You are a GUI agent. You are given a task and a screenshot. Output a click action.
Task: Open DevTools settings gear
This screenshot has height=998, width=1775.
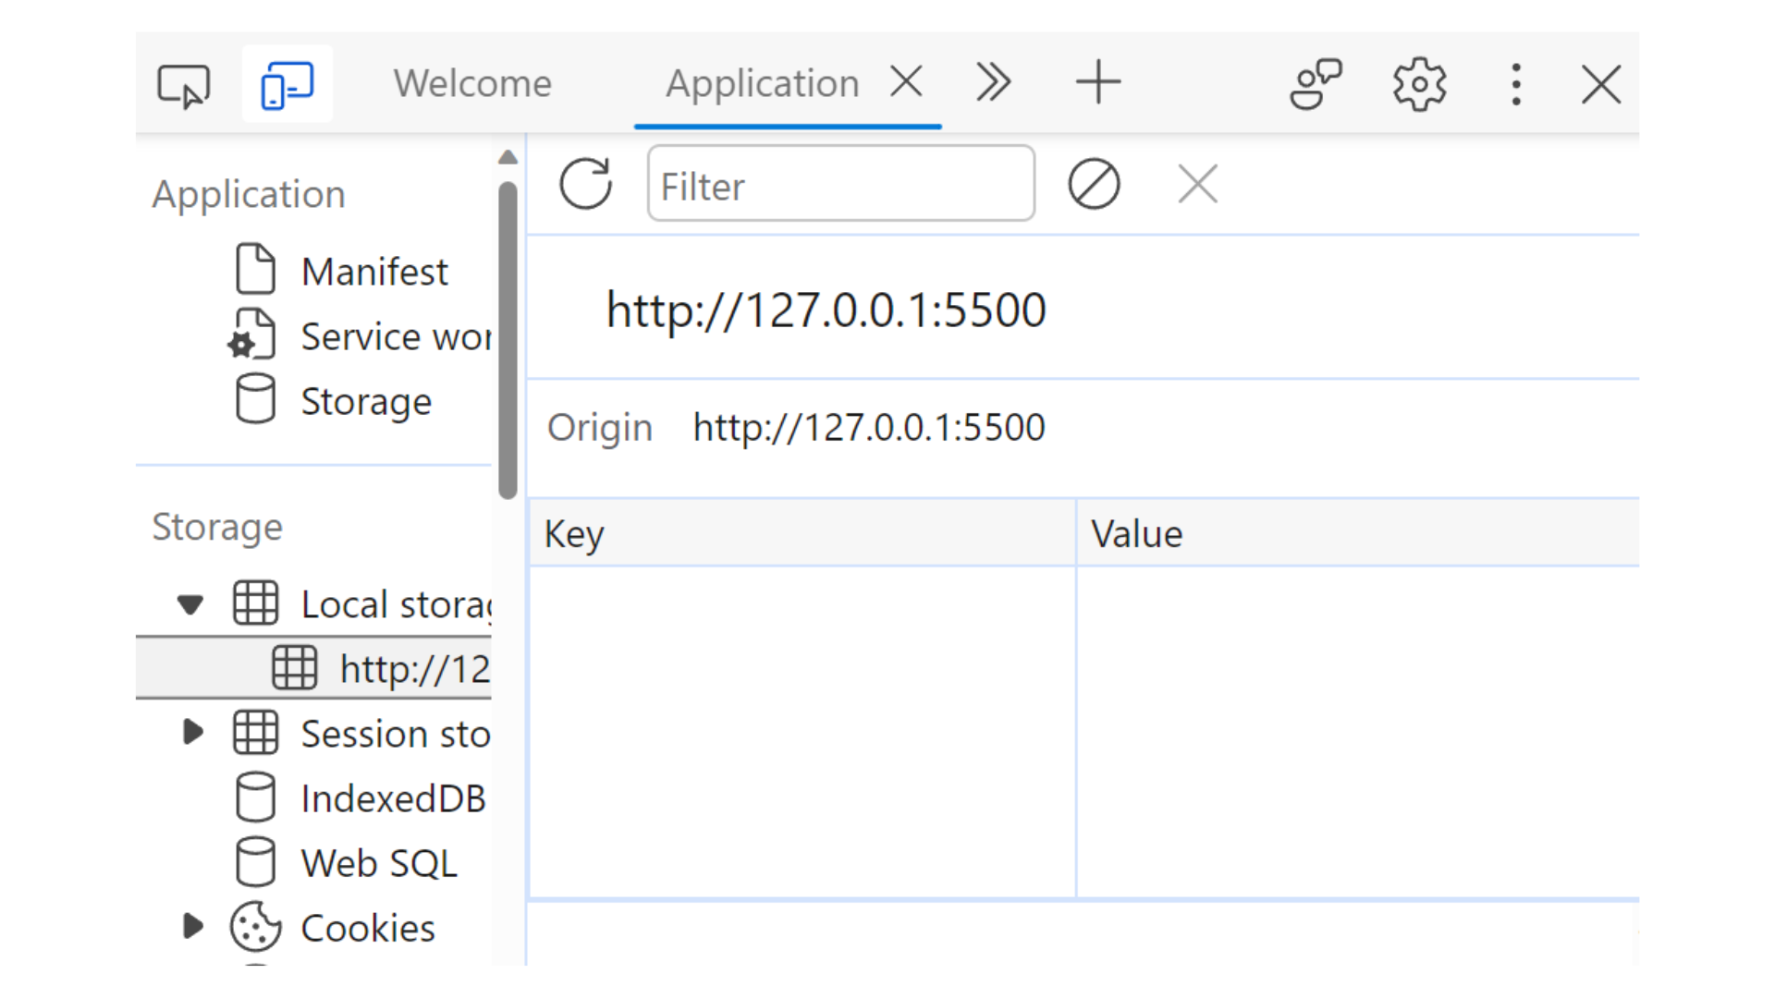click(x=1419, y=84)
